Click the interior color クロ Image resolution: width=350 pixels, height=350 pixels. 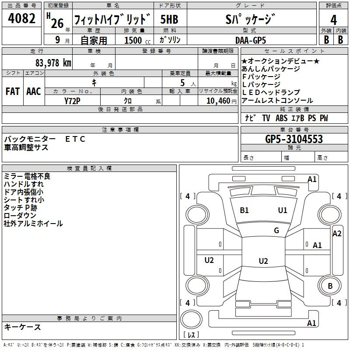tap(128, 101)
